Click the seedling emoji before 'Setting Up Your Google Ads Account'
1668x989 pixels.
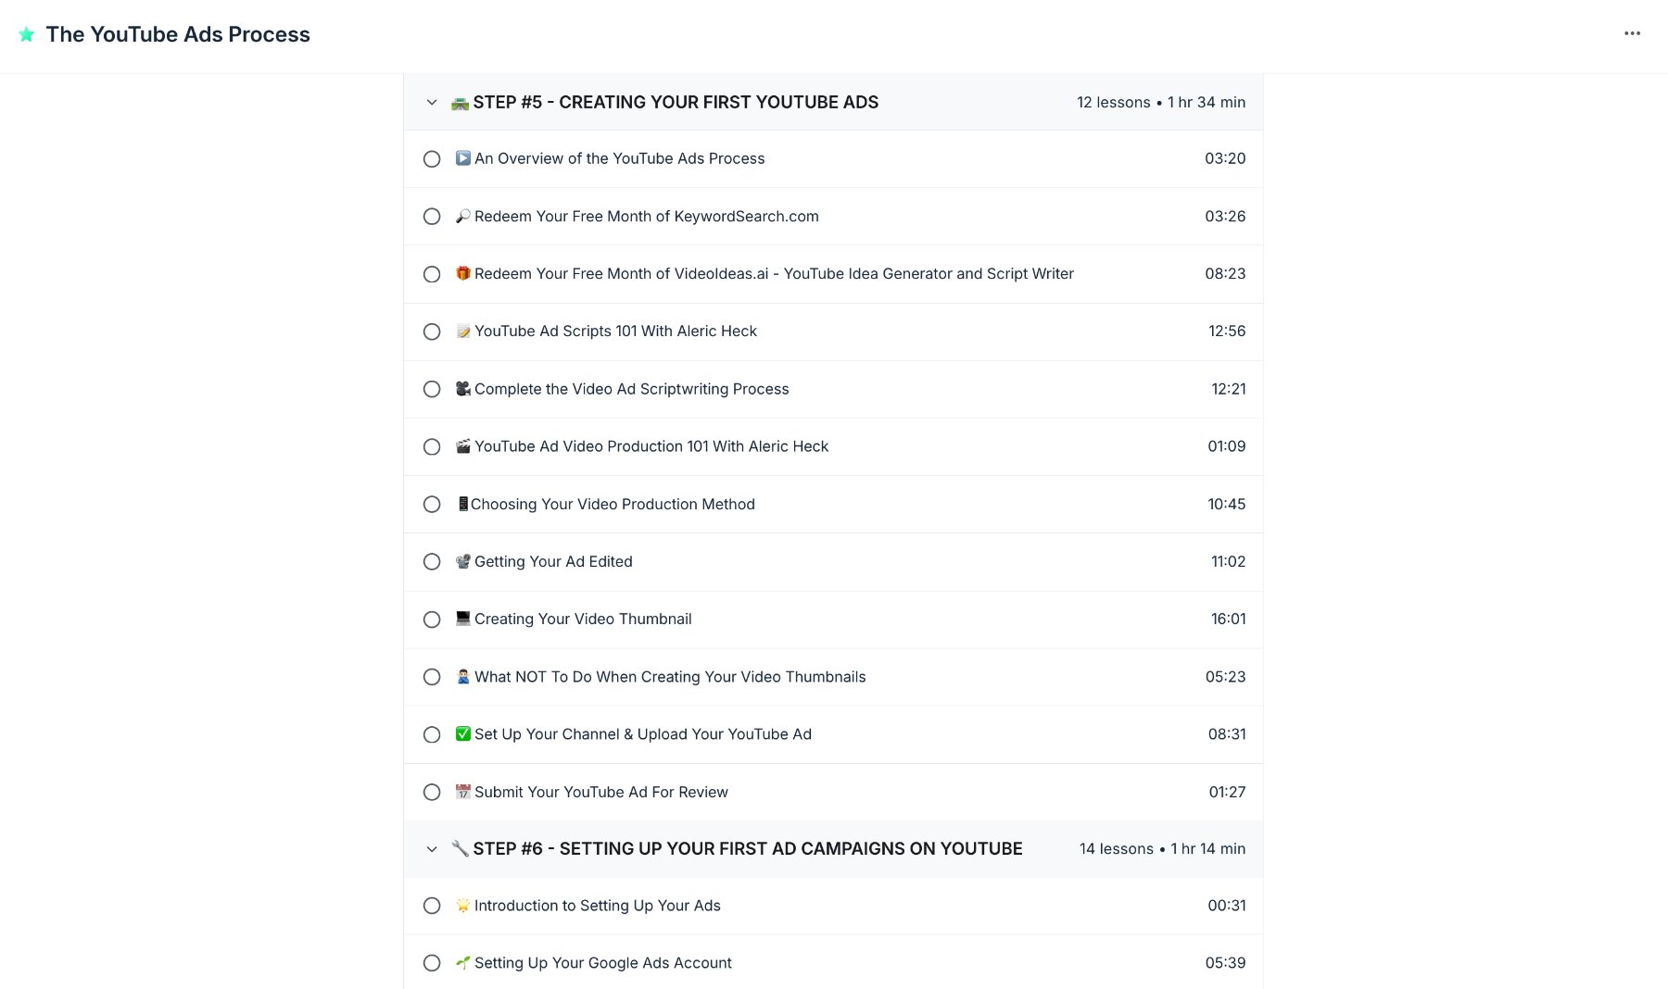463,963
